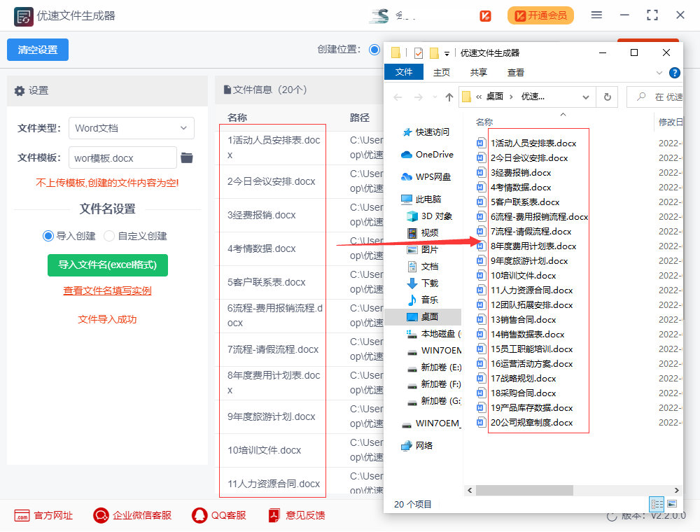Click the Explorer horizontal scrollbar thumb
Screen dimensions: 700x532
pos(524,490)
